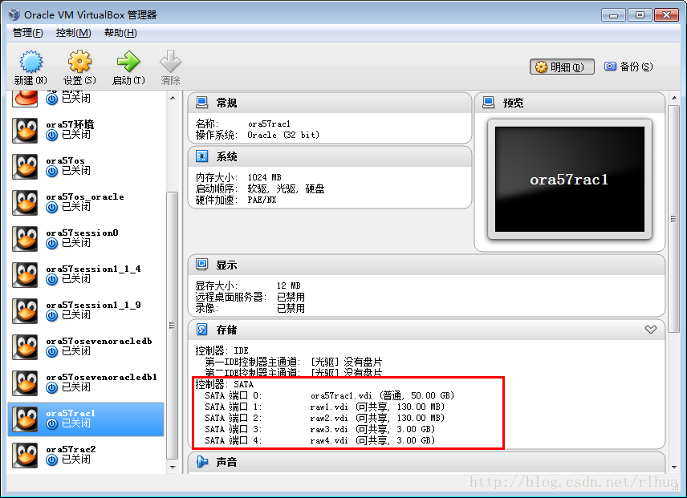Image resolution: width=687 pixels, height=498 pixels.
Task: Switch to Snapshots (备份) view button
Action: 628,67
